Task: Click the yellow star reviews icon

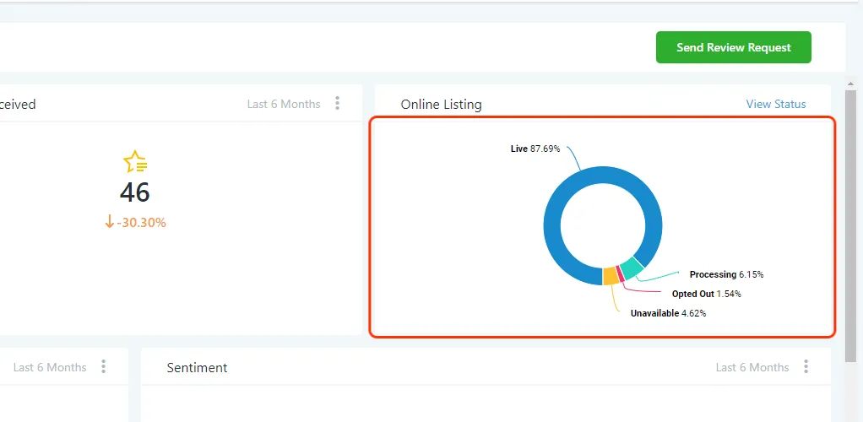Action: pos(135,162)
